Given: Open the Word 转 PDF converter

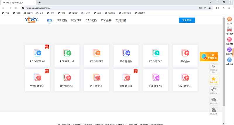Looking at the screenshot, I should 37,80.
